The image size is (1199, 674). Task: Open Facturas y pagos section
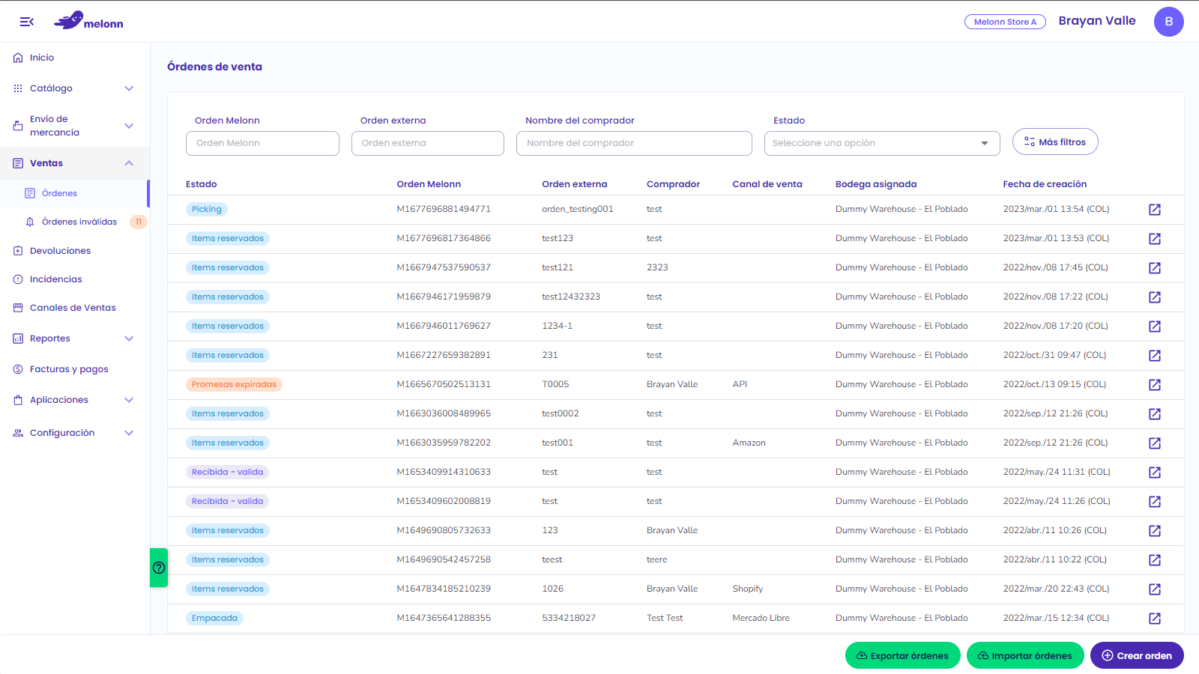(69, 369)
